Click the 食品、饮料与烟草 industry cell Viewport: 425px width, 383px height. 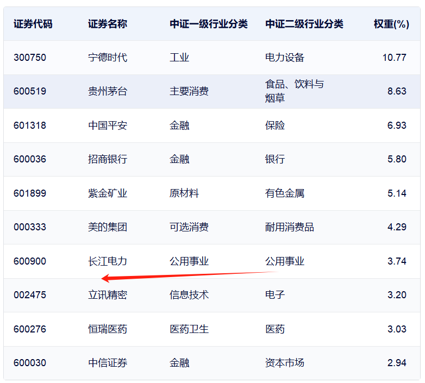pyautogui.click(x=295, y=91)
